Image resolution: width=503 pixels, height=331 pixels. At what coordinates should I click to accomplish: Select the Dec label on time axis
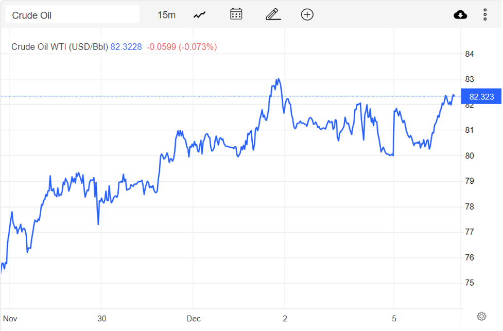tap(194, 319)
